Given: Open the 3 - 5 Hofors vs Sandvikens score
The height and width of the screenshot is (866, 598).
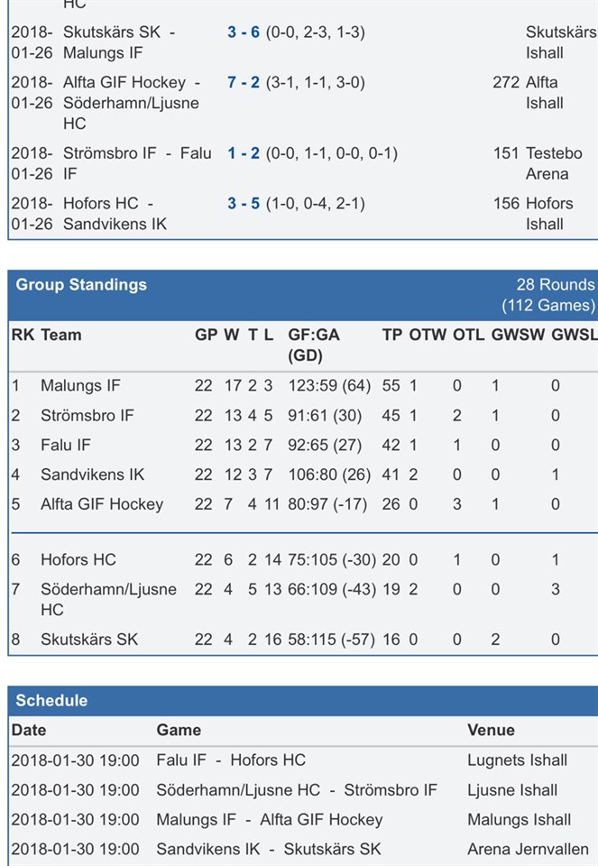Looking at the screenshot, I should [x=244, y=204].
